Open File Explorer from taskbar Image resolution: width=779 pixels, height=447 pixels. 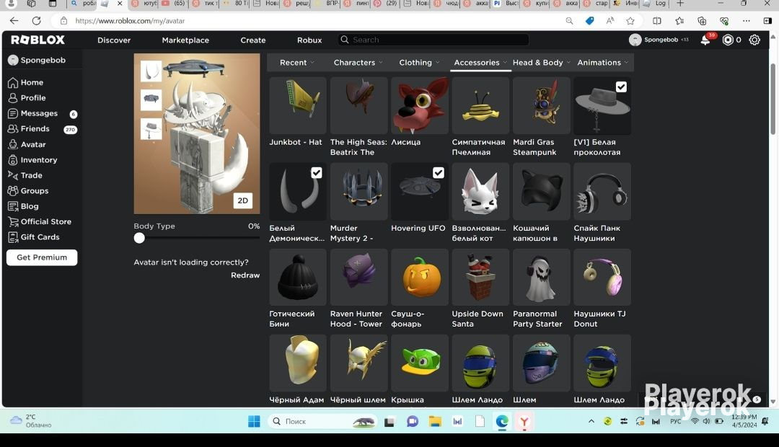435,421
